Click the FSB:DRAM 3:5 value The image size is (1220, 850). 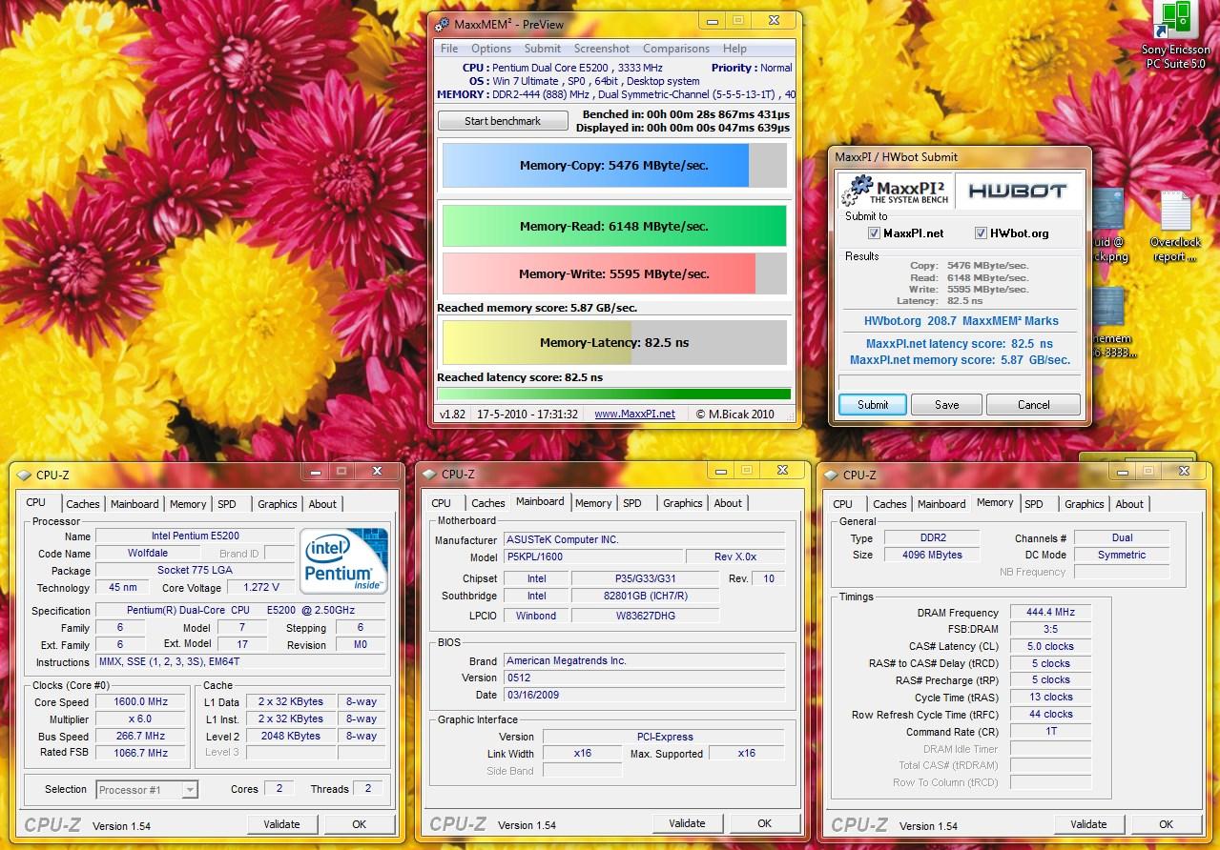[x=1050, y=629]
